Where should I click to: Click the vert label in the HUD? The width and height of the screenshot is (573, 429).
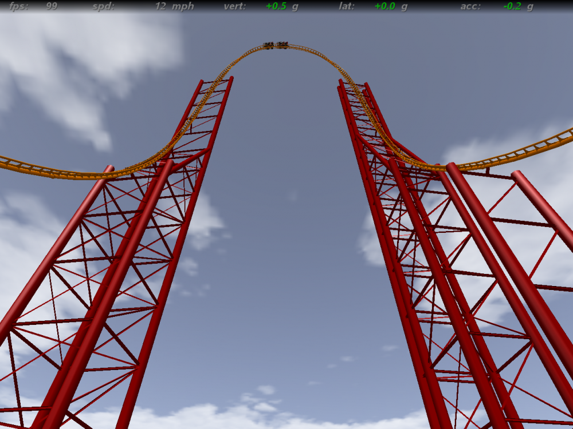click(235, 6)
